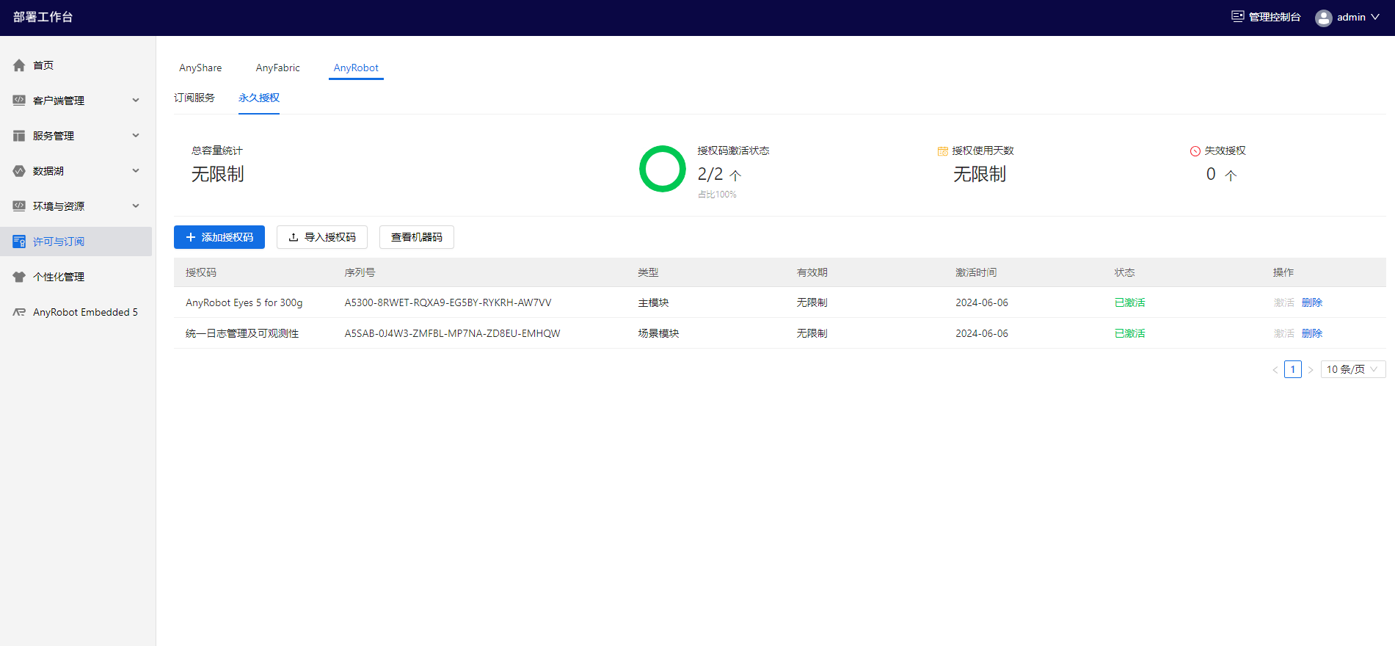Expand the 环境与资源 menu chevron
The width and height of the screenshot is (1395, 646).
point(136,206)
